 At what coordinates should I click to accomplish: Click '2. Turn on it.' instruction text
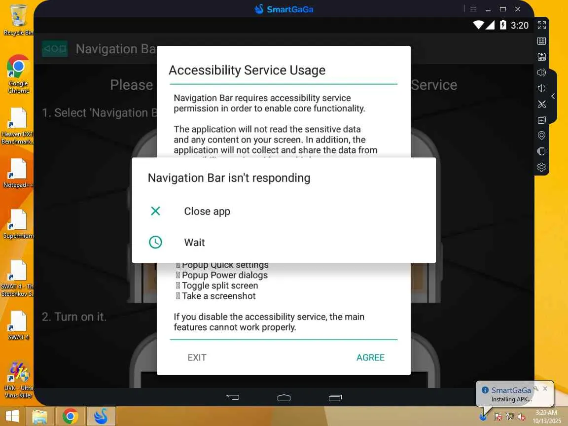74,317
